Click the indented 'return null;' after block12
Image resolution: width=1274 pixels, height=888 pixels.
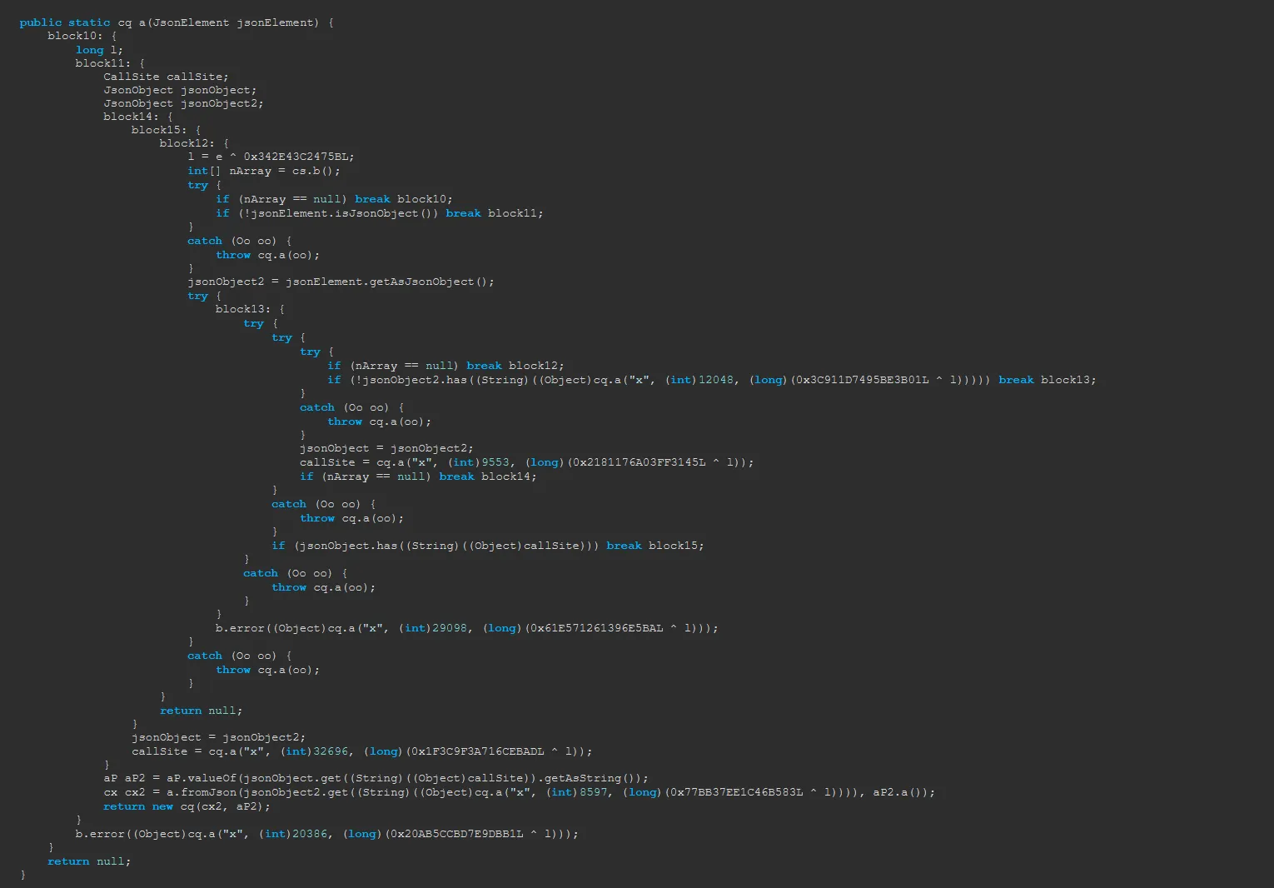coord(201,711)
